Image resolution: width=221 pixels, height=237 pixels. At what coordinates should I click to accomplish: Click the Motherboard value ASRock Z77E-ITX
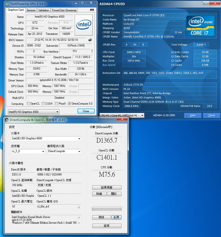(x=169, y=85)
